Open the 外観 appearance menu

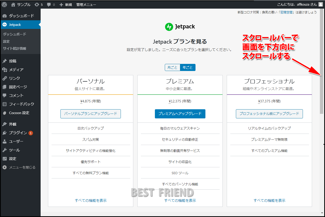pyautogui.click(x=20, y=124)
